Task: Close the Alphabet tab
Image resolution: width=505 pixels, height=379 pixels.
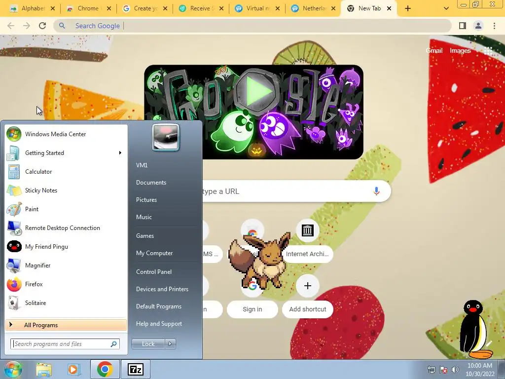Action: (53, 8)
